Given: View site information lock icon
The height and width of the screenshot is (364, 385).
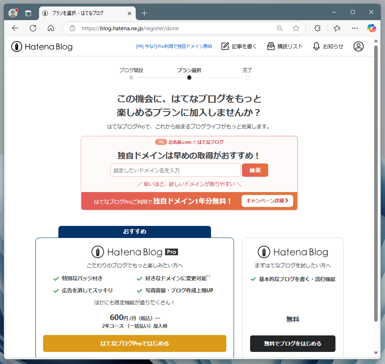Looking at the screenshot, I should pos(72,28).
